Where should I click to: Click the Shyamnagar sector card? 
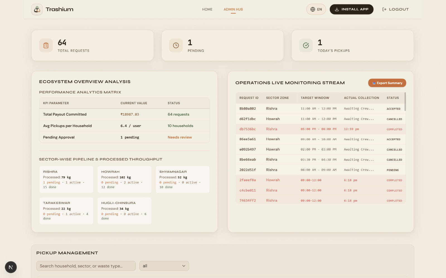(x=183, y=179)
